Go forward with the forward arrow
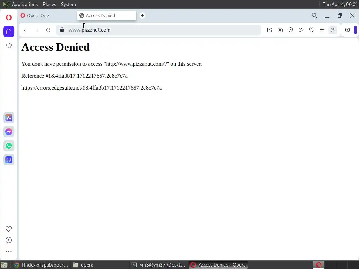The image size is (359, 269). coord(37,30)
